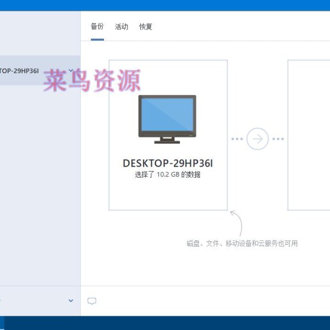Select the backup destination box
The height and width of the screenshot is (330, 330).
click(x=309, y=135)
